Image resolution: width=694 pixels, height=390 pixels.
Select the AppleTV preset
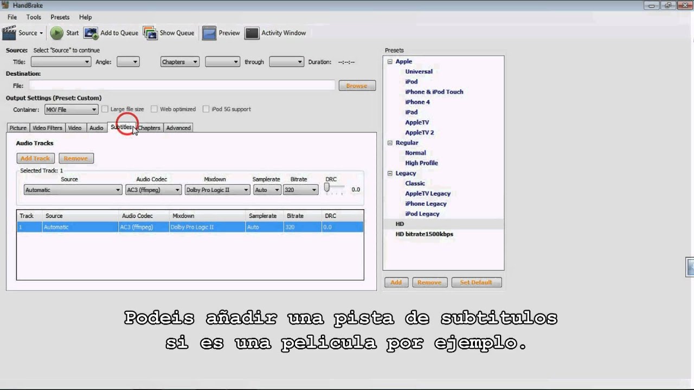tap(417, 122)
